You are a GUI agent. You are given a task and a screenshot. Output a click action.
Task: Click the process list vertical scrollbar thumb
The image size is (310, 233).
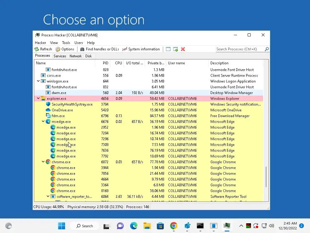coord(266,177)
